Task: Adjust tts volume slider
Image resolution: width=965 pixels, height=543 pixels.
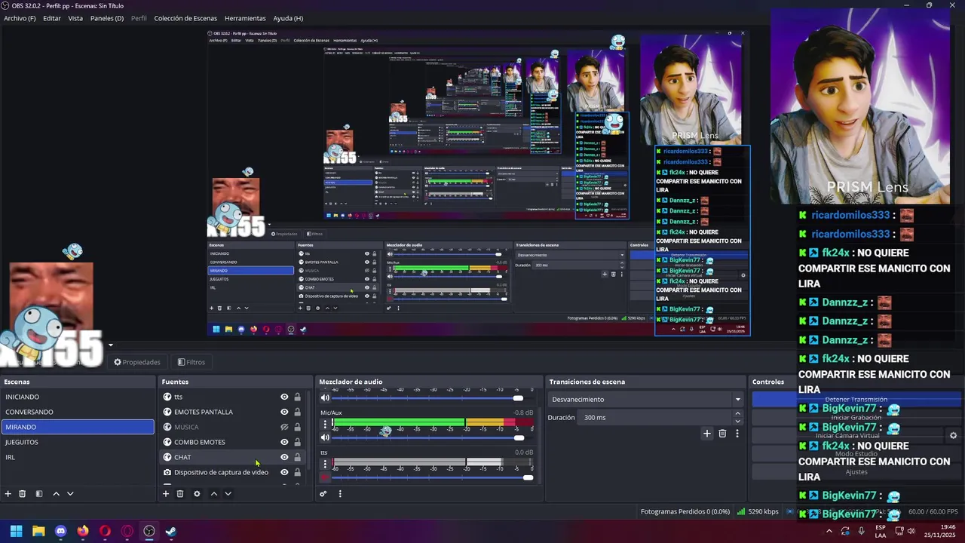Action: 432,477
